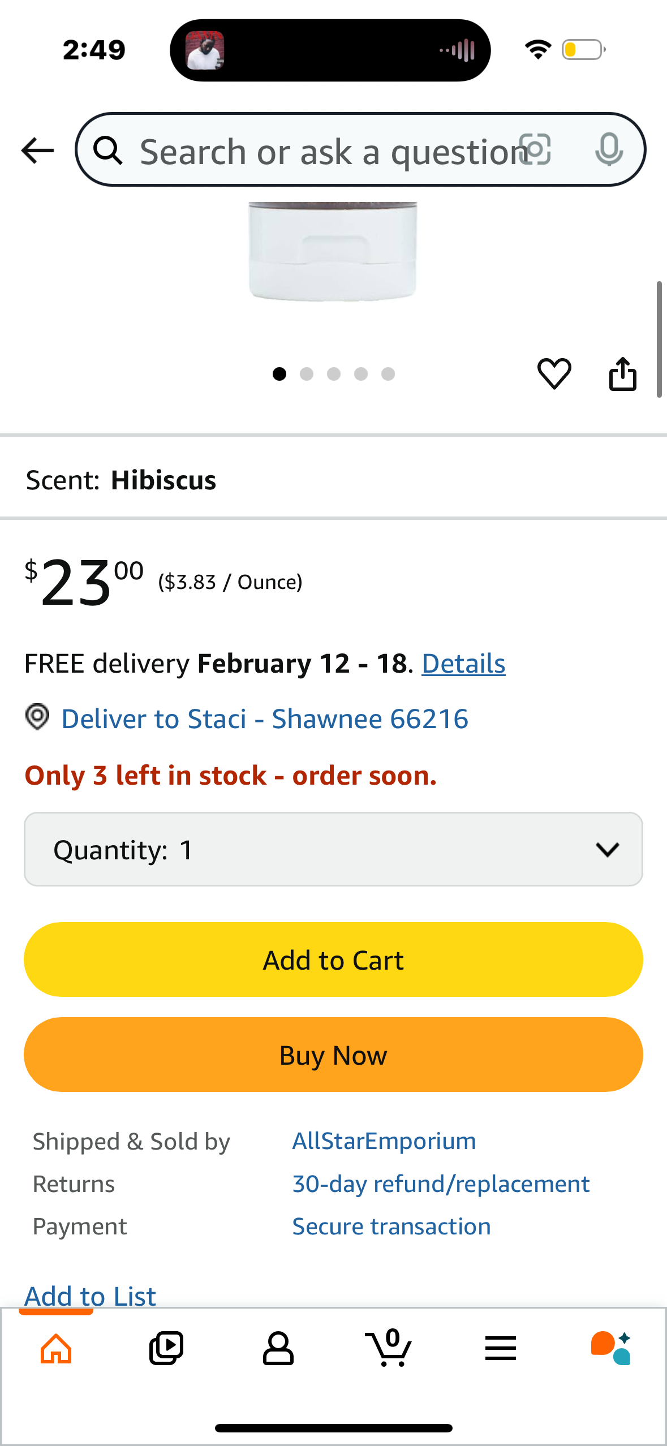The image size is (667, 1446).
Task: Change delivery location Deliver to Staci
Action: 247,718
